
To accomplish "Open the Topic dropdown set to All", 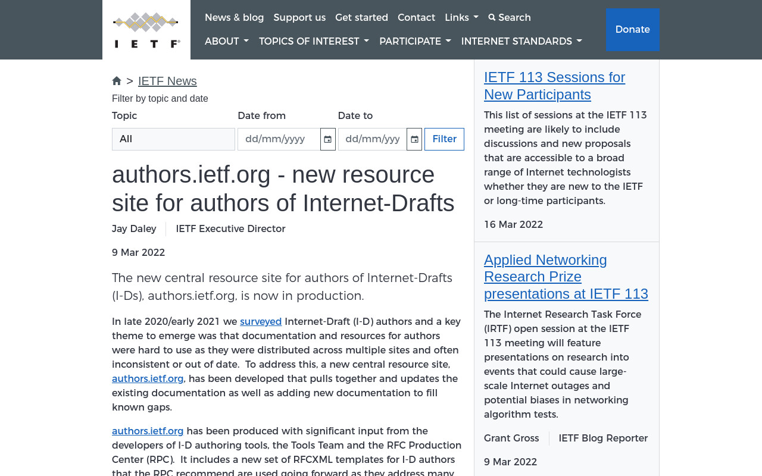I will [x=173, y=139].
